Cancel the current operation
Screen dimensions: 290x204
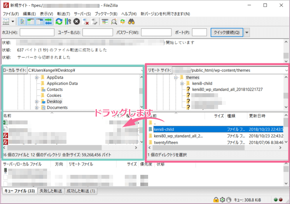click(x=76, y=22)
